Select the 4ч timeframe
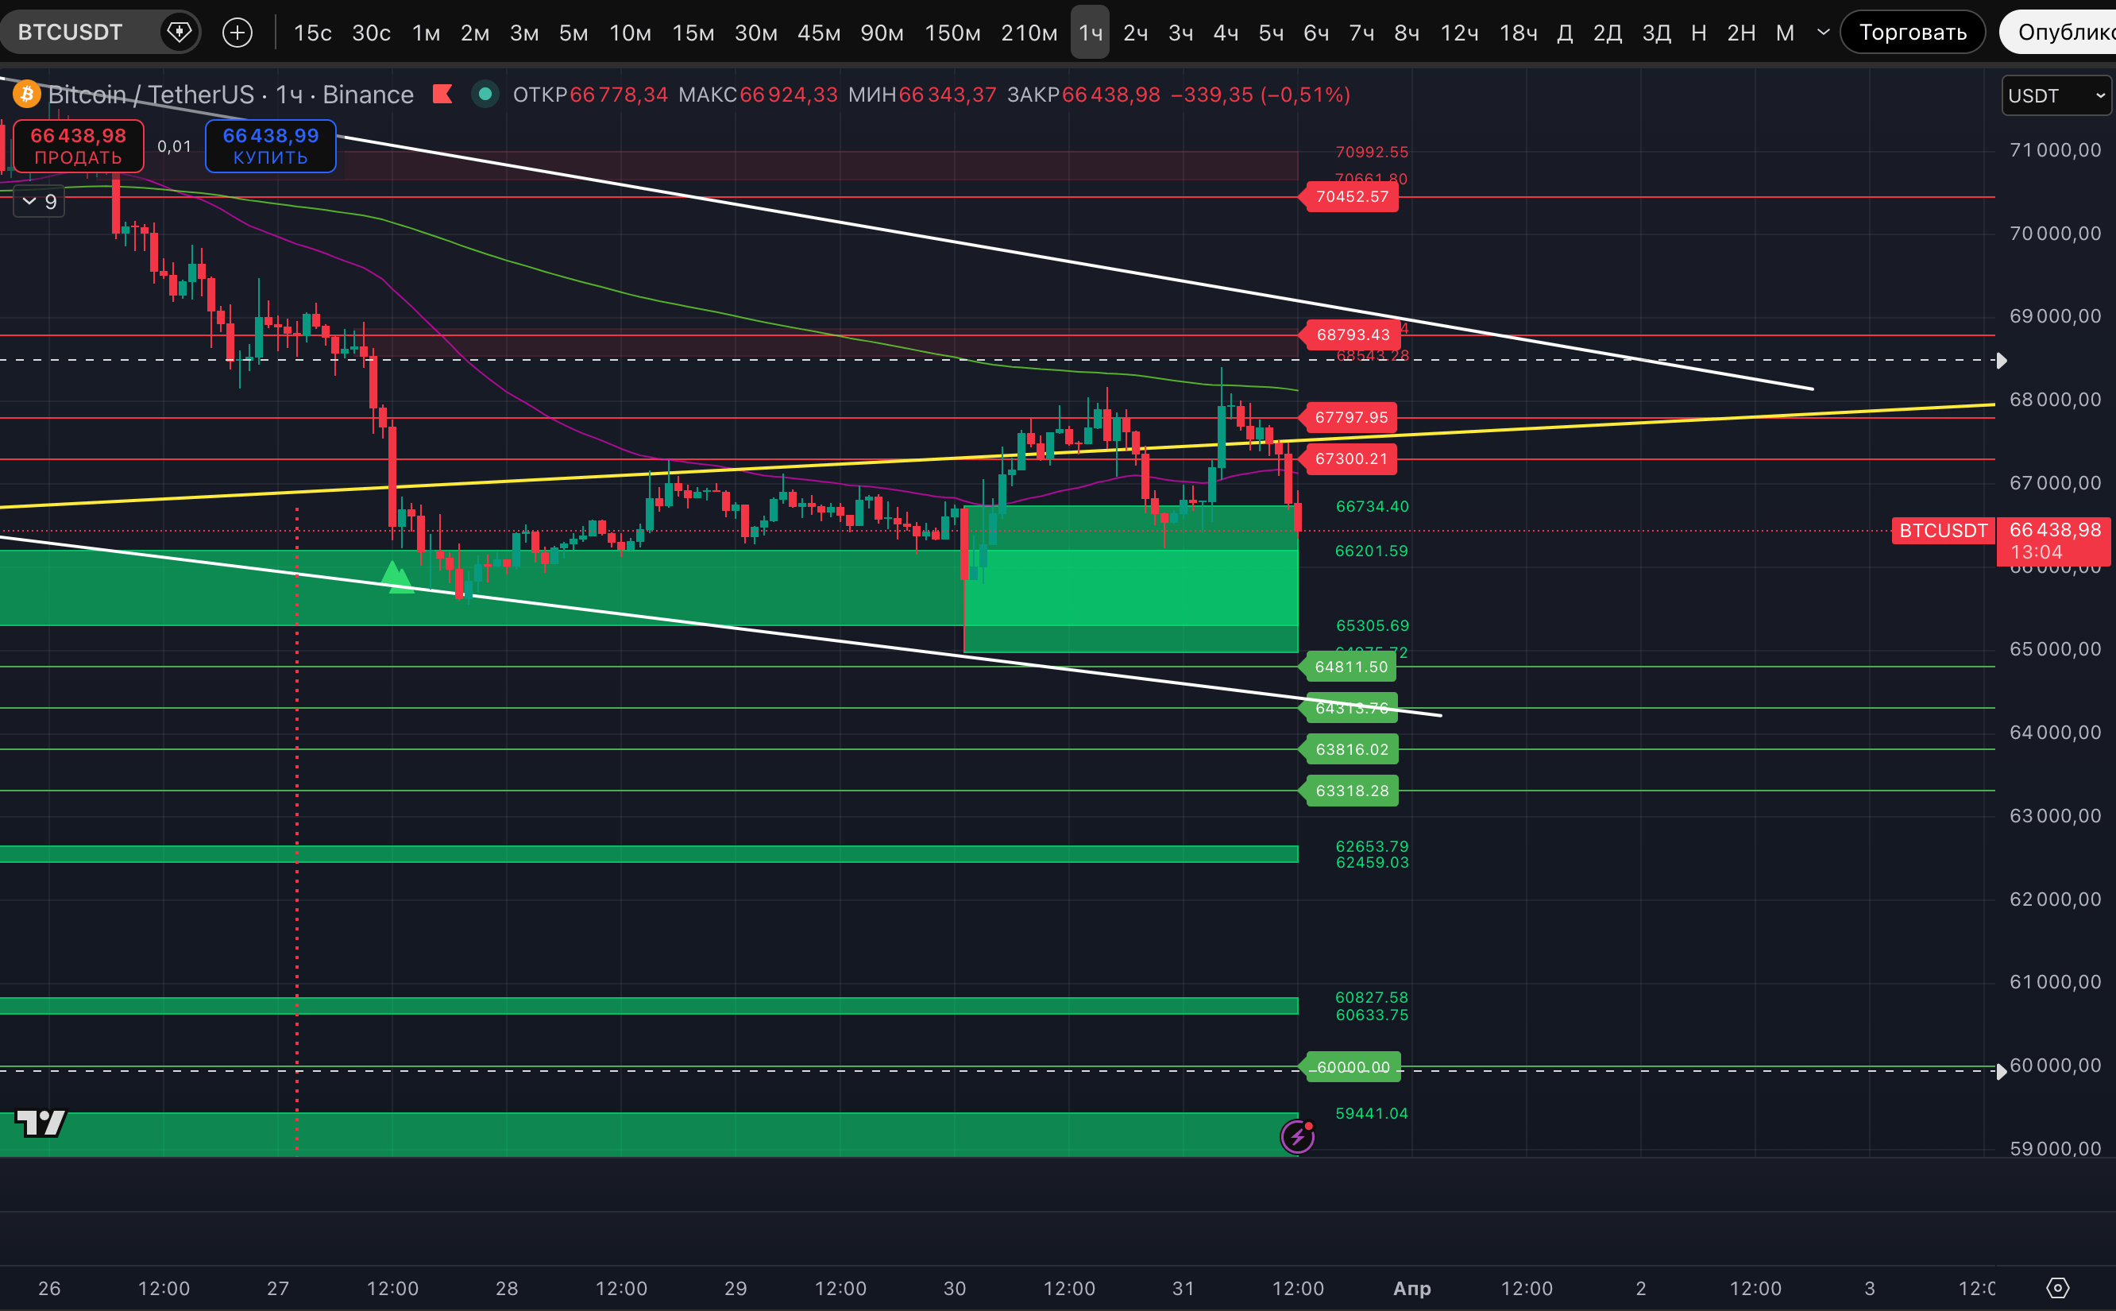This screenshot has width=2116, height=1311. click(x=1226, y=33)
